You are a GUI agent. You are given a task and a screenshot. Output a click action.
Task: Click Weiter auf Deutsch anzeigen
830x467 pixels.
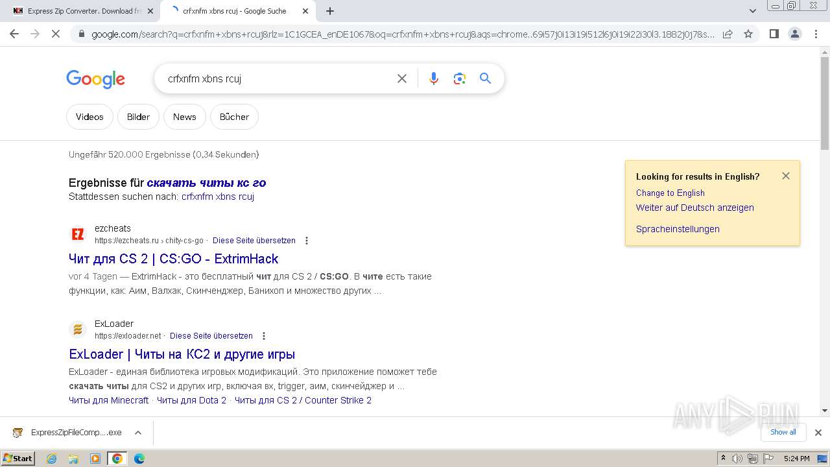(x=695, y=208)
